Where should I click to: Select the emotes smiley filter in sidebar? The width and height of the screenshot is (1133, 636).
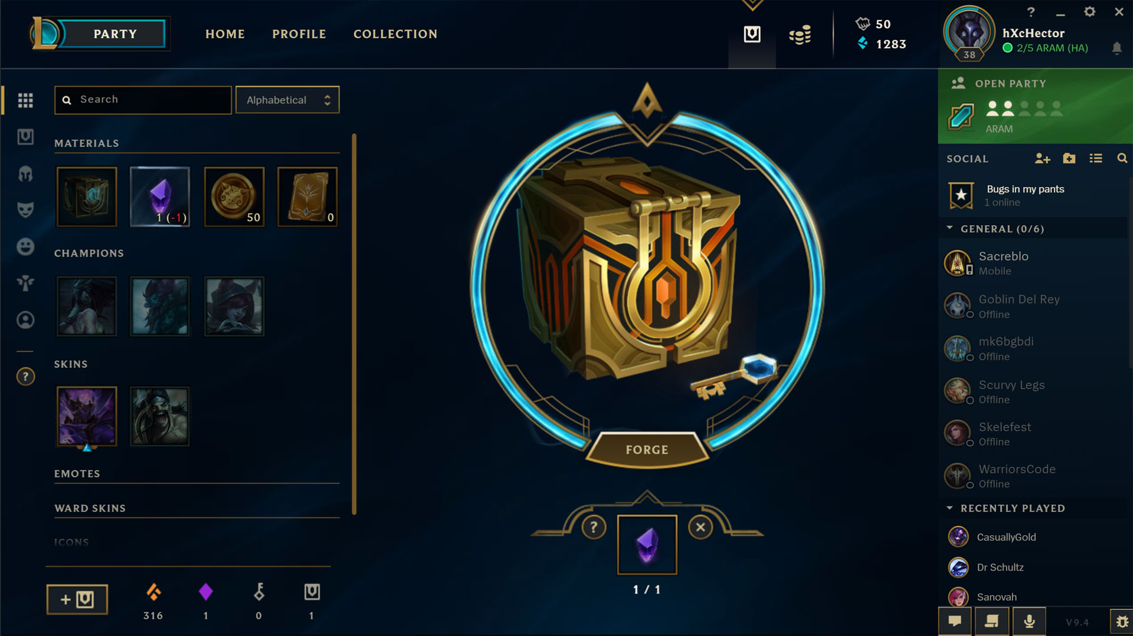[25, 246]
